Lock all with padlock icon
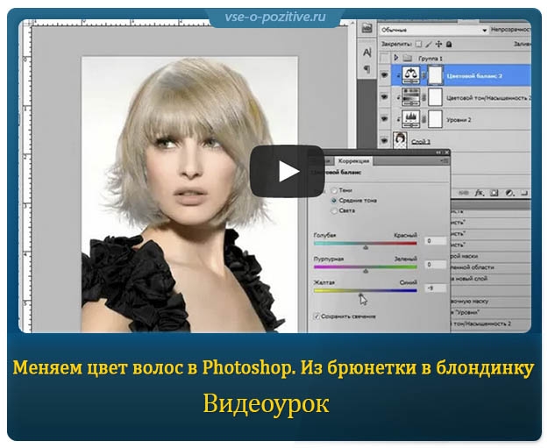This screenshot has height=448, width=548. [449, 44]
